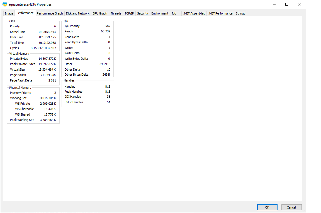Viewport: 321px width, 213px height.
Task: Click the Reads value 68 739
Action: [x=106, y=31]
